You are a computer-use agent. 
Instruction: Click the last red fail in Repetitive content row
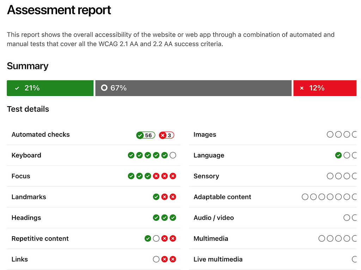click(173, 239)
